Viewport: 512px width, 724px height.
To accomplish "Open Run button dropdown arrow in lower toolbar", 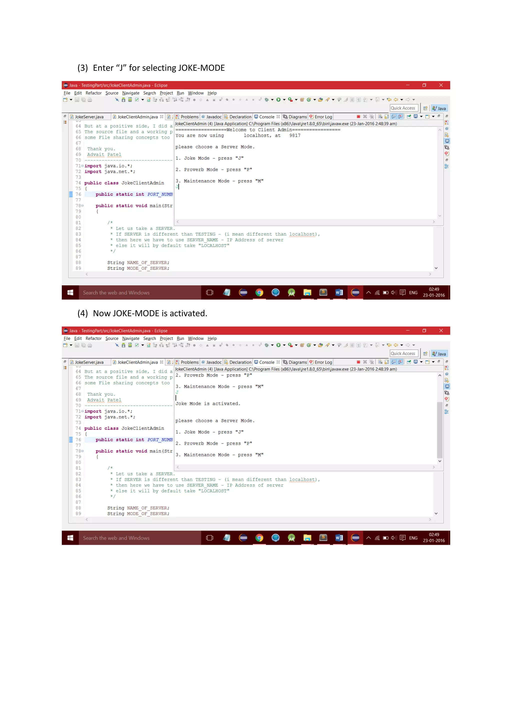I will (284, 345).
